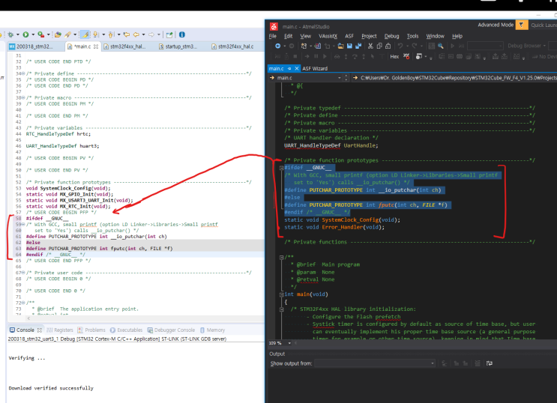This screenshot has height=403, width=557.
Task: Click the New Project icon in Atmel Studio toolbar
Action: [304, 46]
